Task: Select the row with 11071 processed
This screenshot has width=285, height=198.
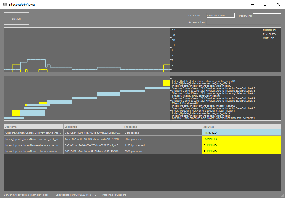Action: click(x=162, y=145)
